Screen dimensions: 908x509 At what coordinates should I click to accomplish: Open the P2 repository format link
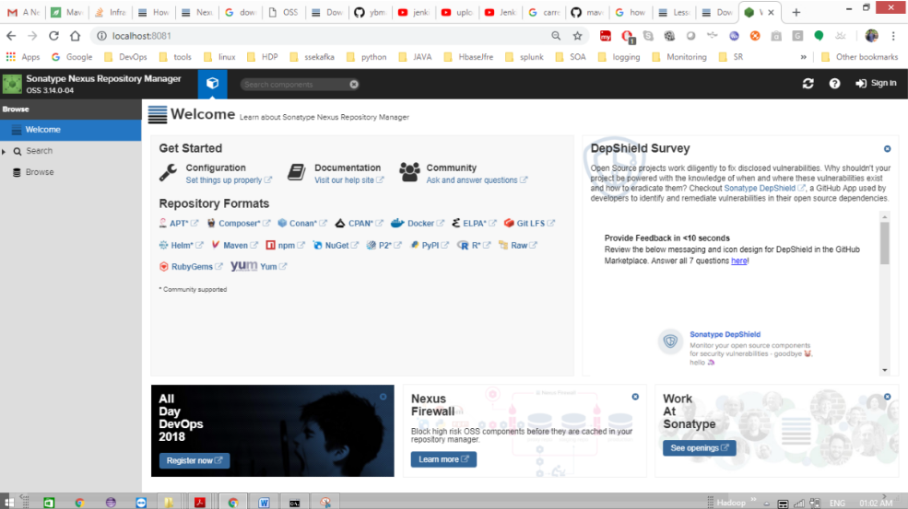pos(384,245)
